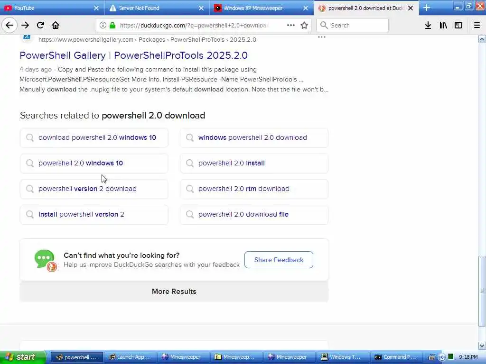Open PowerShell Gallery PowerShellProTools result

pos(133,55)
